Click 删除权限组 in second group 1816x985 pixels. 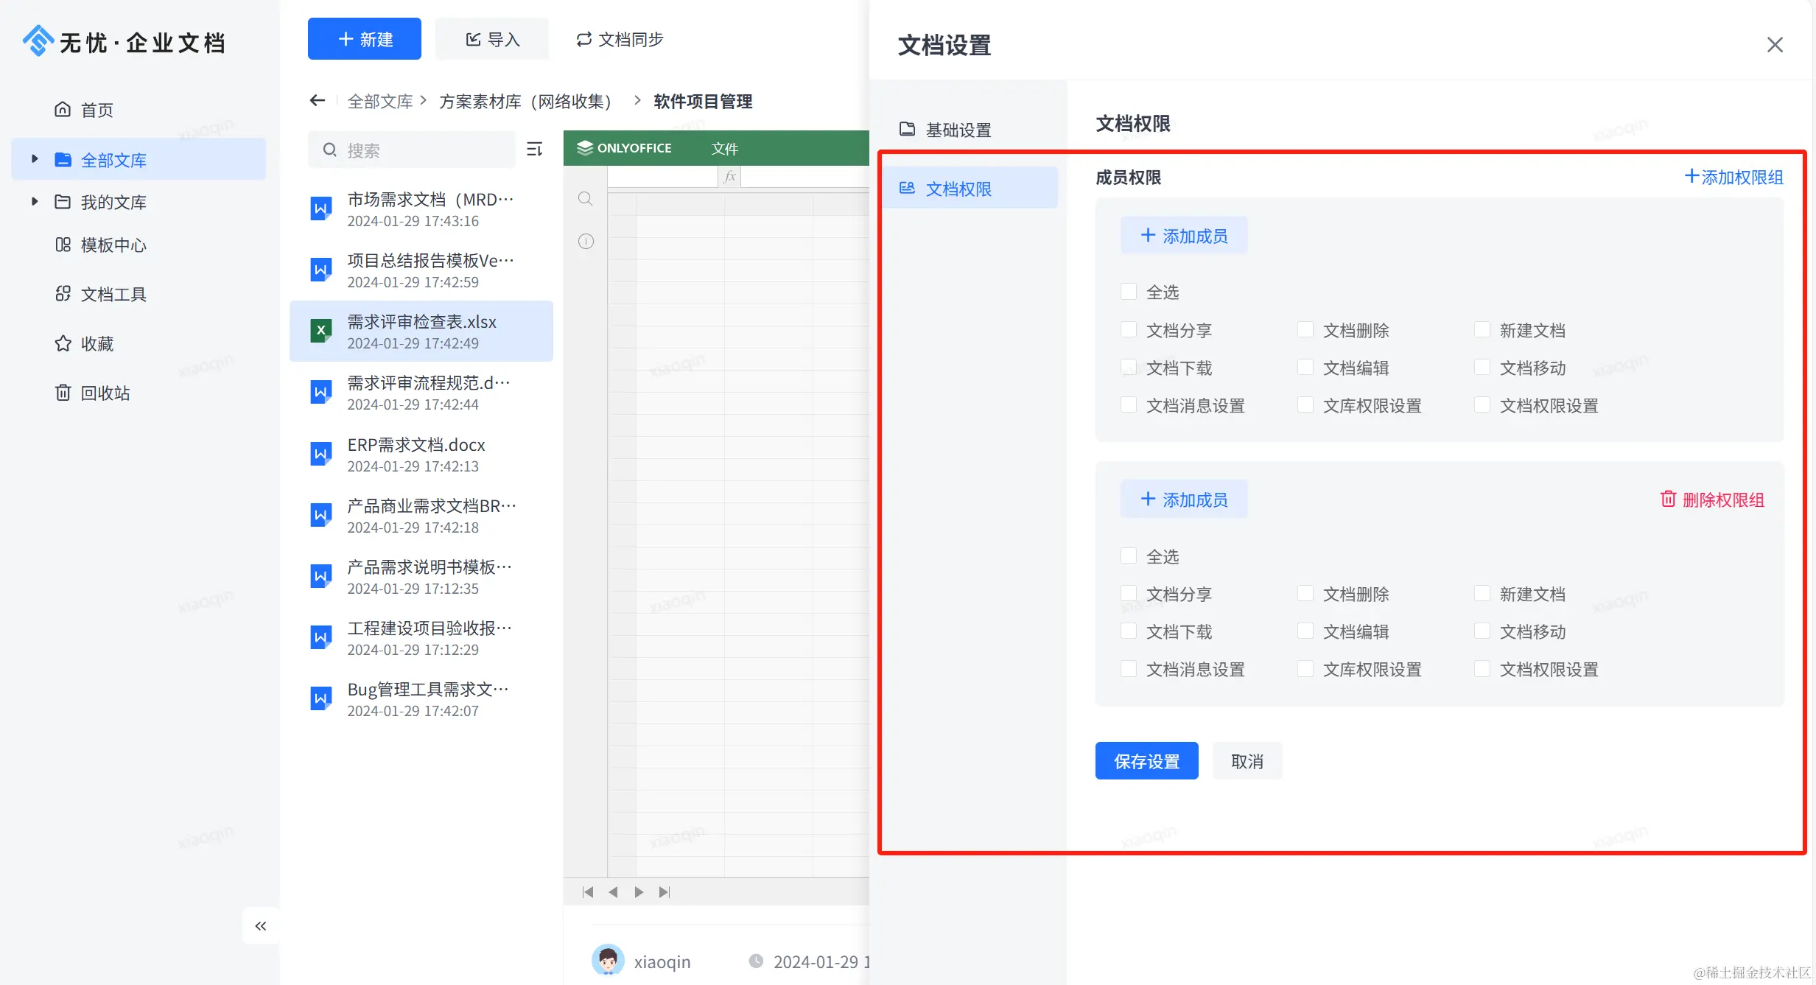[1713, 500]
